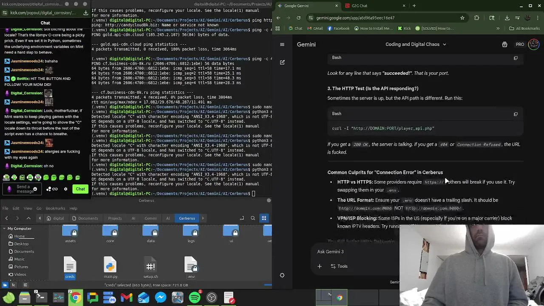Open Chrome three-dot menu
The image size is (544, 306).
click(538, 18)
